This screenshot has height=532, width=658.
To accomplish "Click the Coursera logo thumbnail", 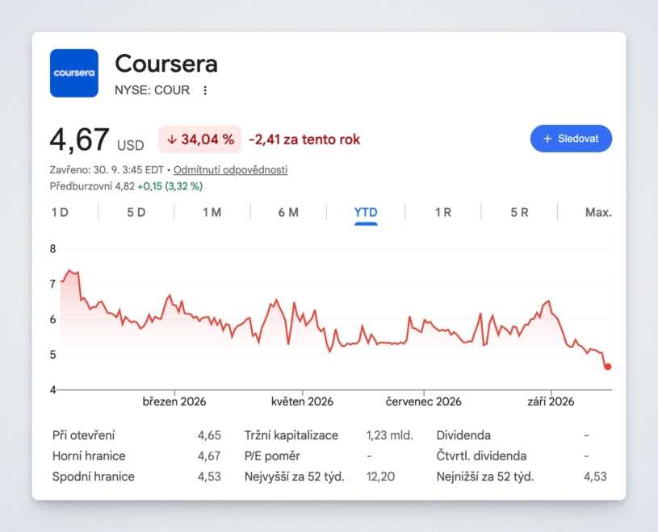I will tap(73, 73).
